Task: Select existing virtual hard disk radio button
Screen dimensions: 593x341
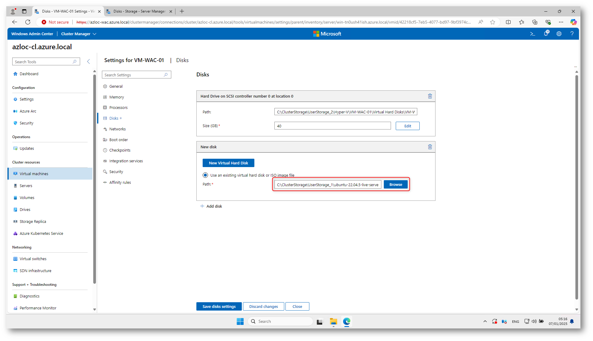Action: point(205,175)
